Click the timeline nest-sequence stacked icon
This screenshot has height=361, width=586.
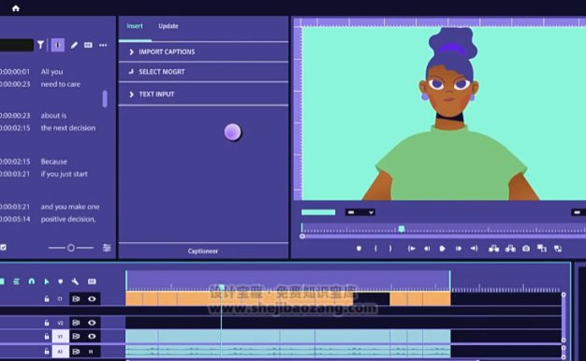(16, 282)
